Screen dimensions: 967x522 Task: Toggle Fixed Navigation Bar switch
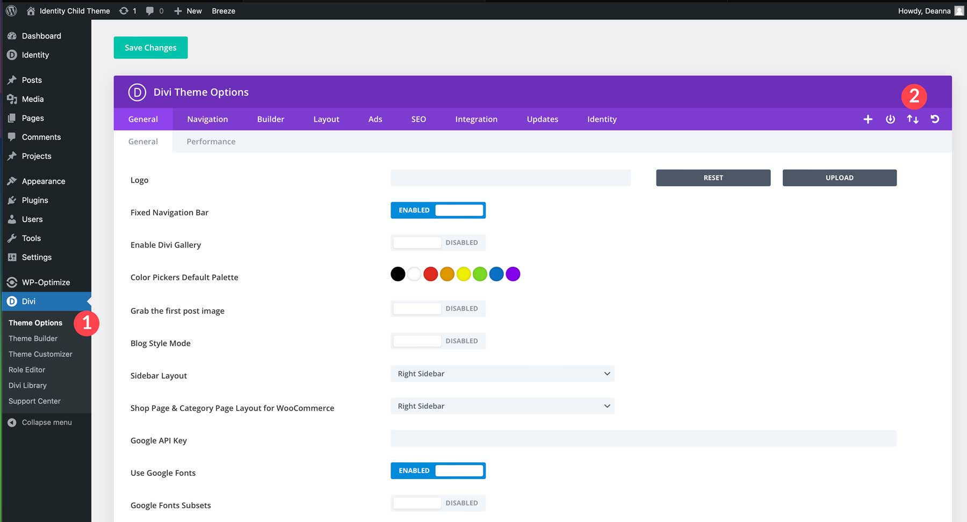click(438, 210)
